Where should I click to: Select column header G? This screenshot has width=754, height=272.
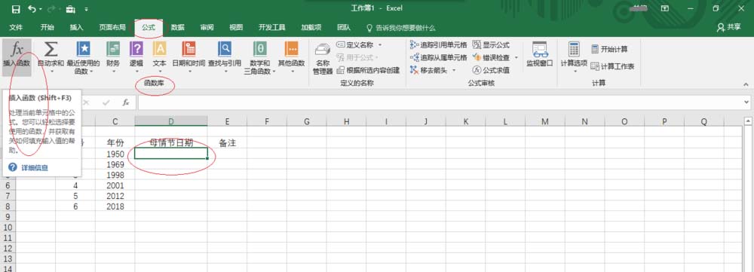pos(307,122)
